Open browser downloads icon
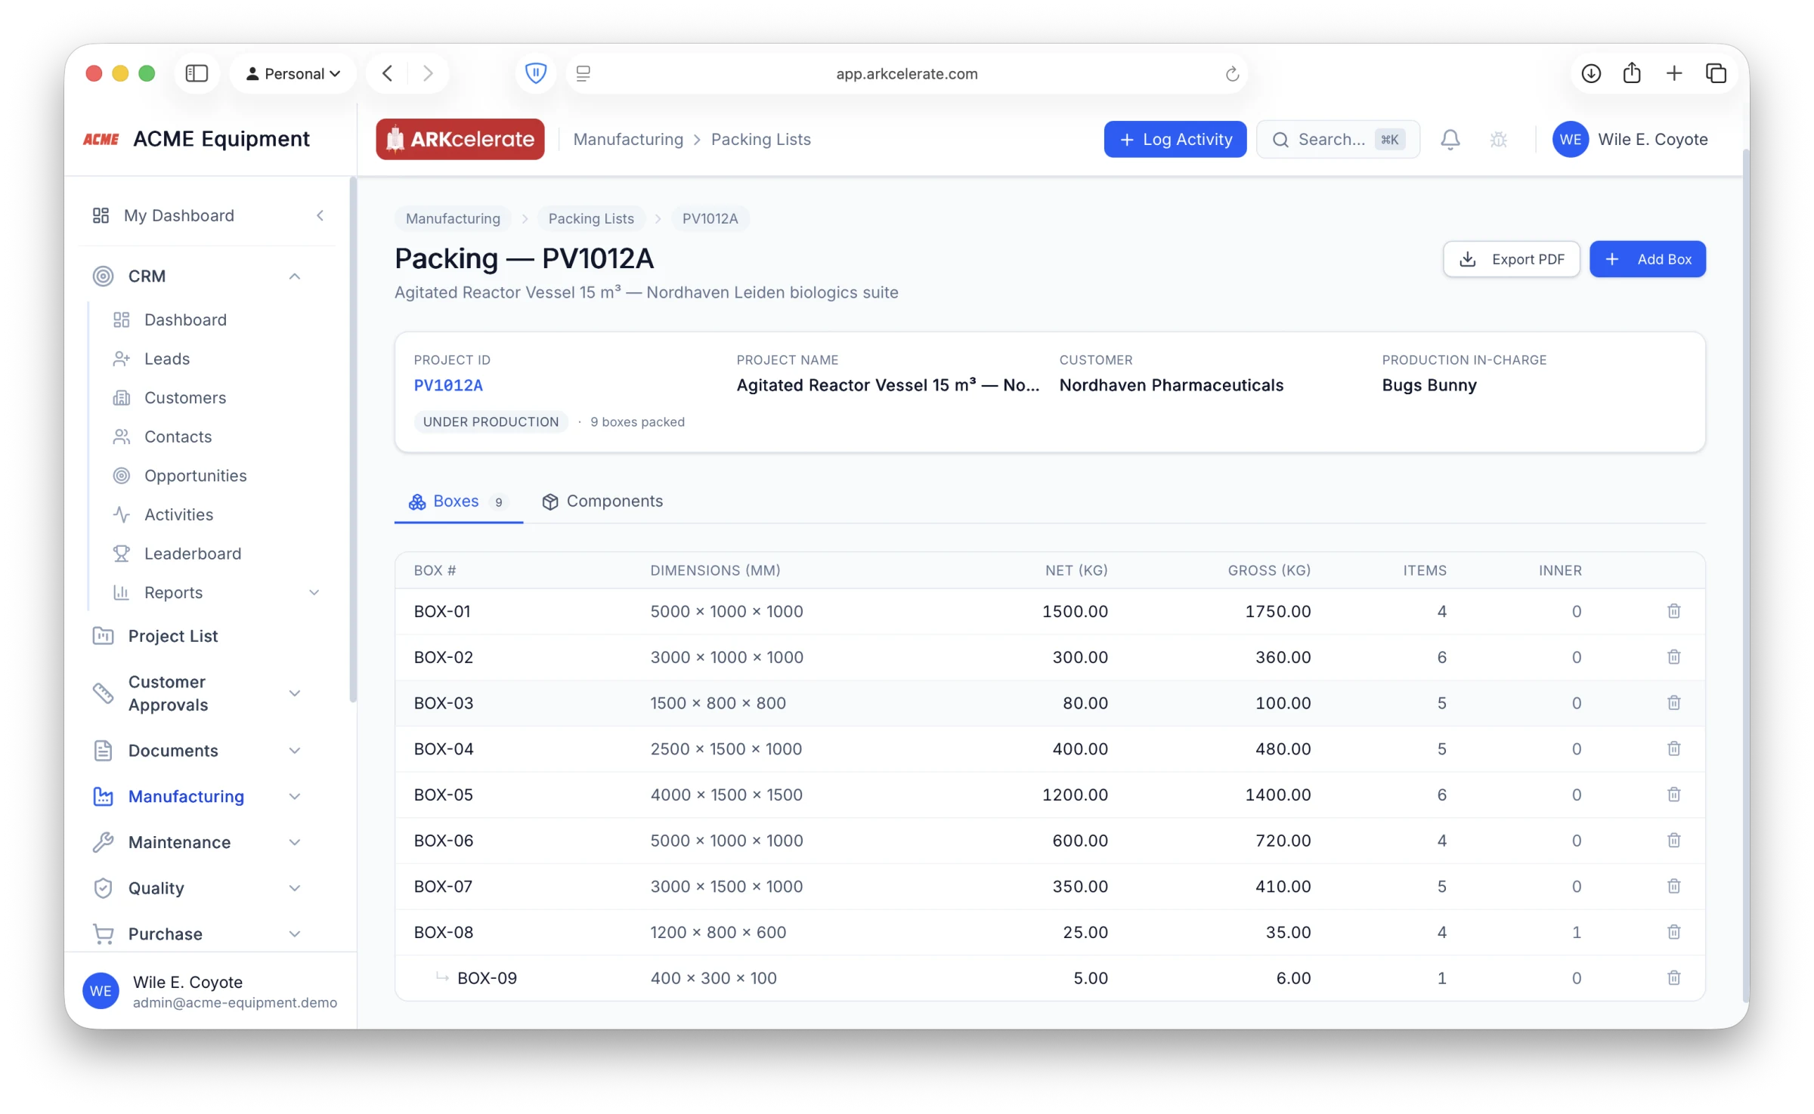 (x=1591, y=73)
